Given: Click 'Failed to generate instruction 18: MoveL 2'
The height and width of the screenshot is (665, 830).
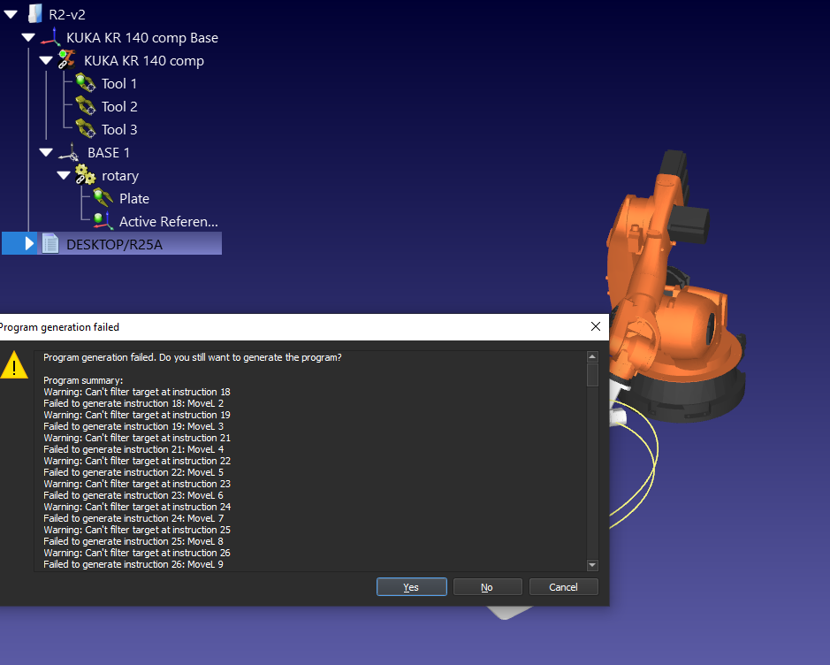Looking at the screenshot, I should click(x=133, y=403).
